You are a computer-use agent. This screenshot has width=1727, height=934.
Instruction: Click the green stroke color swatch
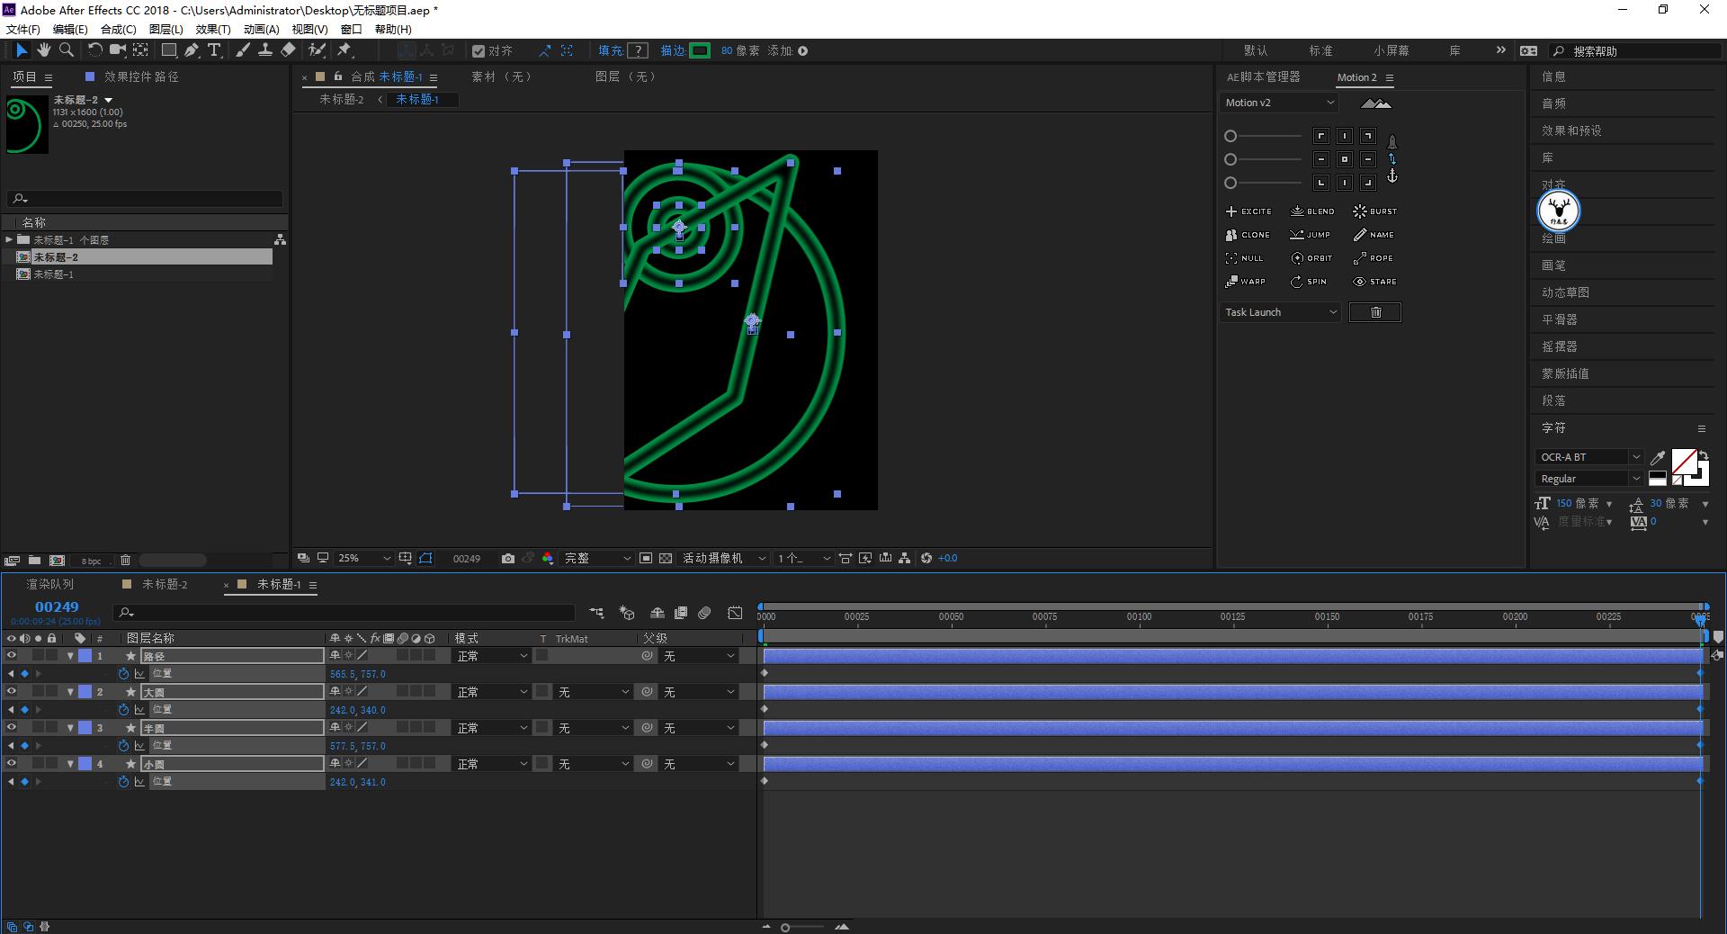click(x=700, y=50)
